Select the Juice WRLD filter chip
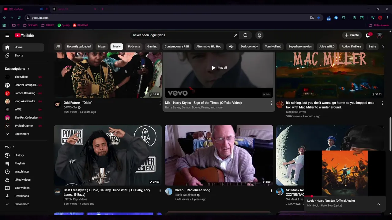Image resolution: width=392 pixels, height=220 pixels. [326, 46]
